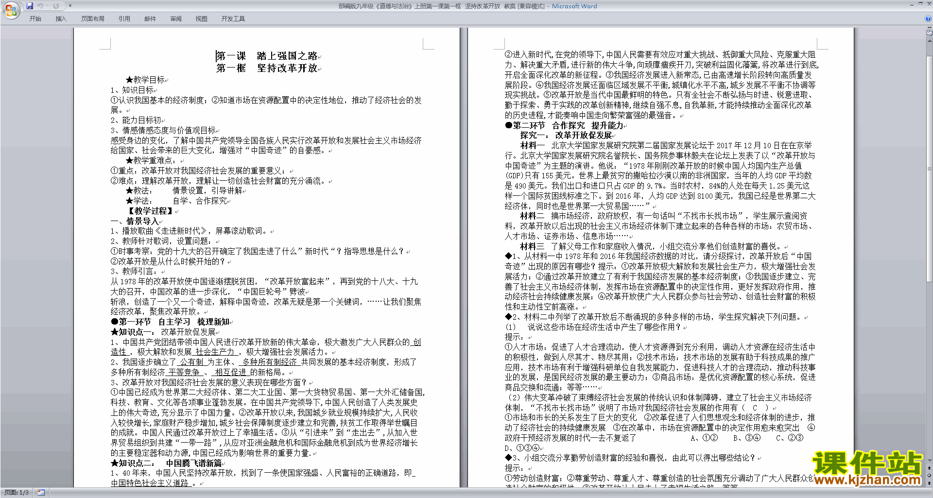Click the Redo icon
The width and height of the screenshot is (933, 498).
56,6
